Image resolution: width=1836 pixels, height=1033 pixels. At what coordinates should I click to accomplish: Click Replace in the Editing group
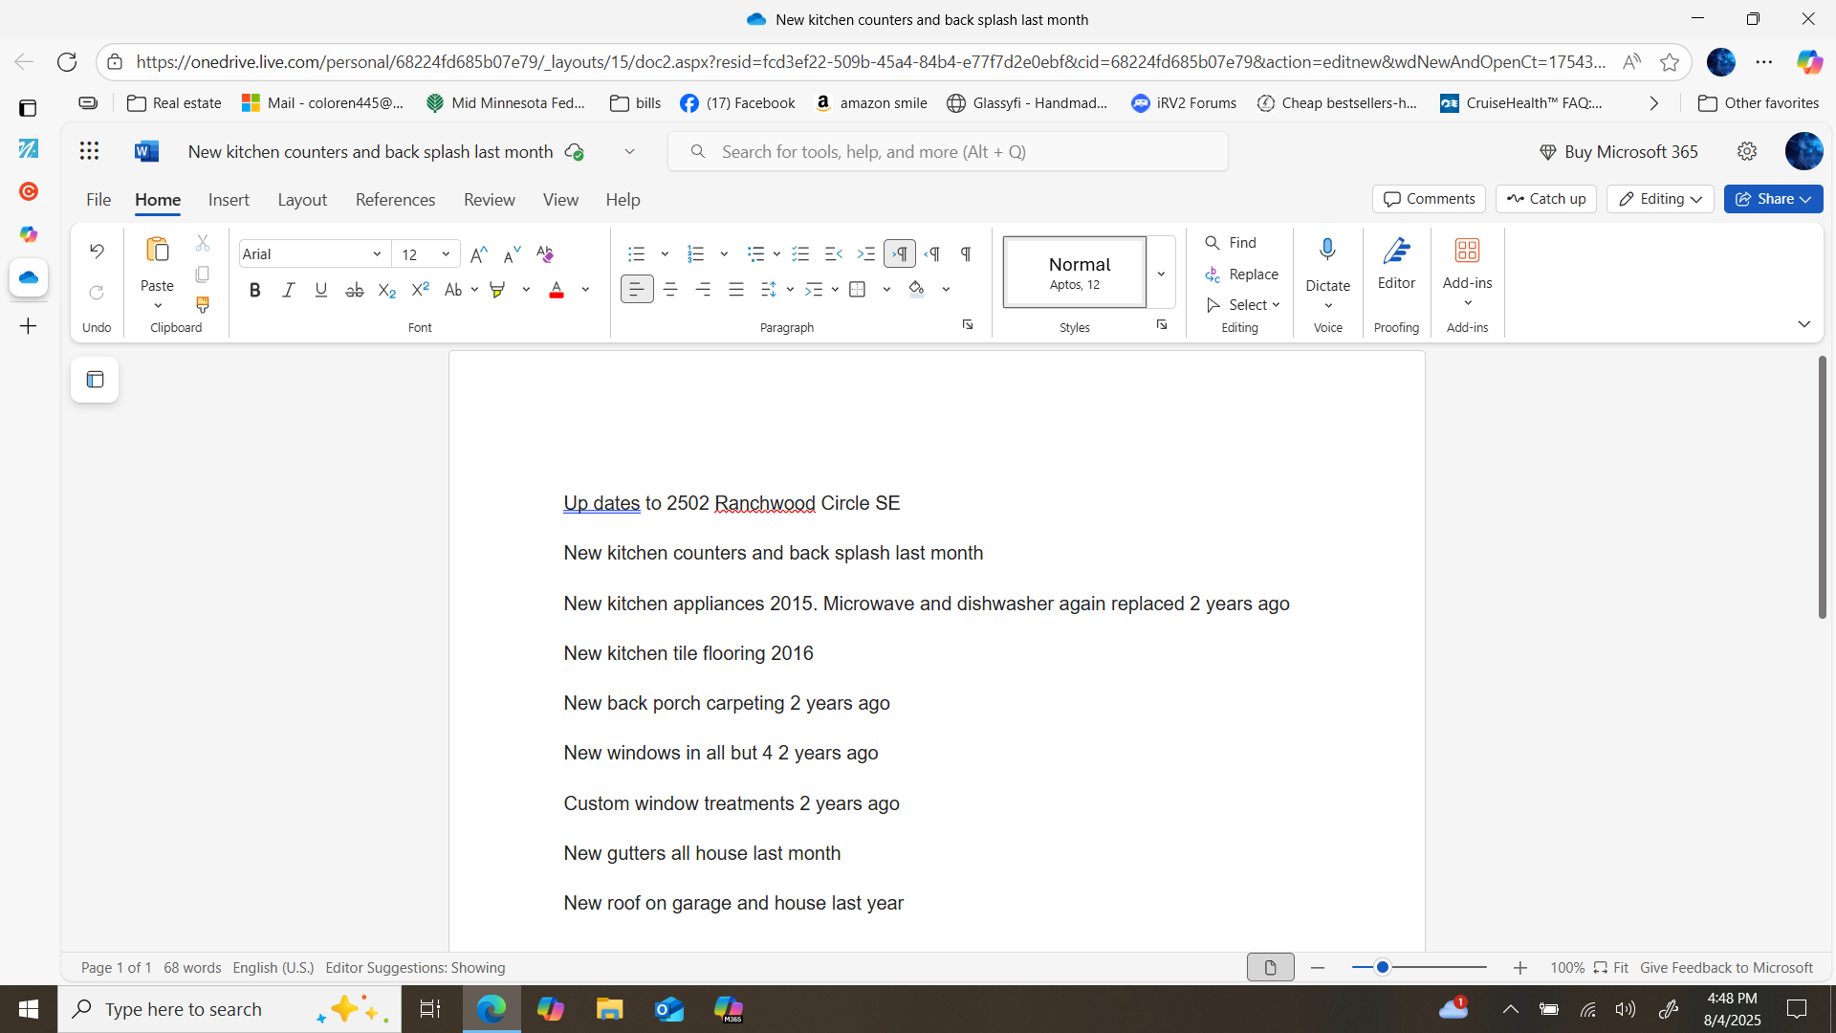[1241, 275]
